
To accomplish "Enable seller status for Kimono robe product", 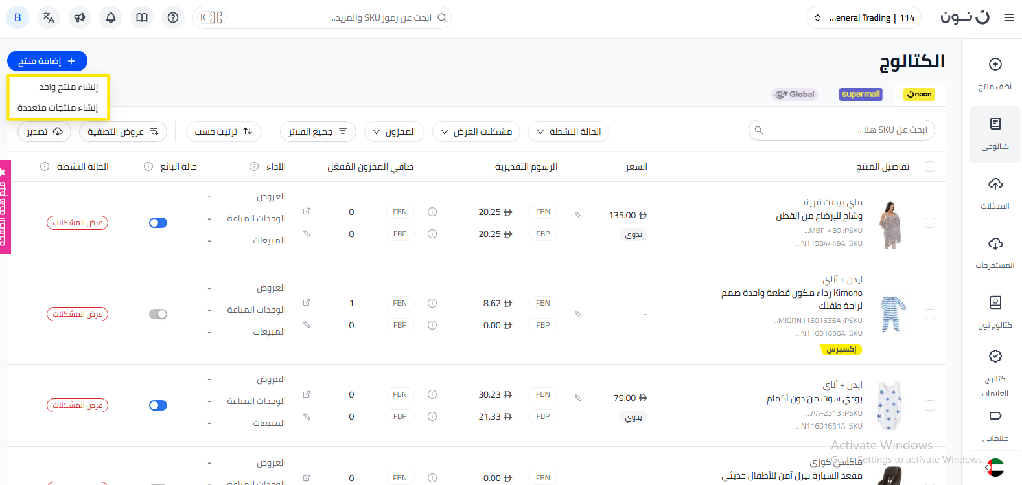I will 158,314.
